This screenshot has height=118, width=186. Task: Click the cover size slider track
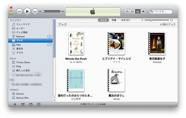click(x=157, y=20)
